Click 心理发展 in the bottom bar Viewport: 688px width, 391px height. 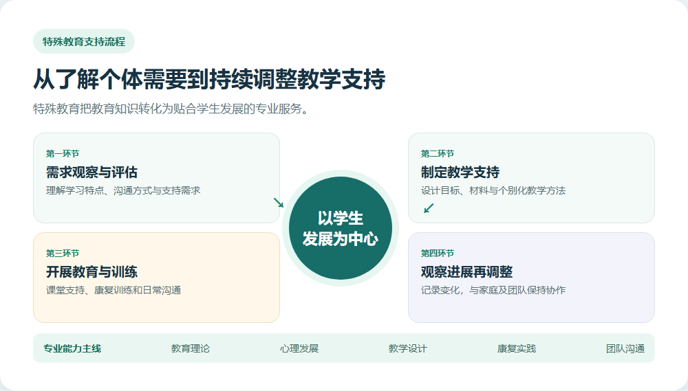click(x=299, y=348)
